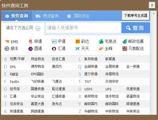Select the 宅急送 green logo icon
This screenshot has width=158, height=120.
point(101,41)
